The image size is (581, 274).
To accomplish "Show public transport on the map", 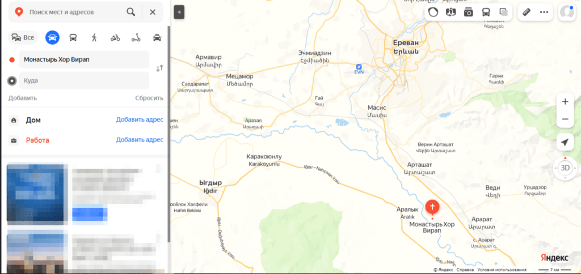I will tap(486, 12).
